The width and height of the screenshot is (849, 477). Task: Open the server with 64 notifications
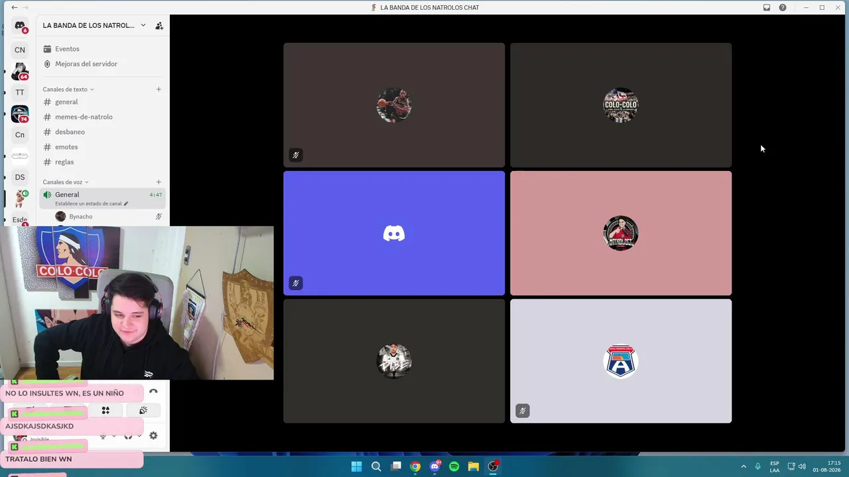tap(20, 71)
